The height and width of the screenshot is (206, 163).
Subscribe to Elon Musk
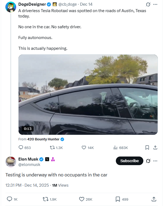129,161
